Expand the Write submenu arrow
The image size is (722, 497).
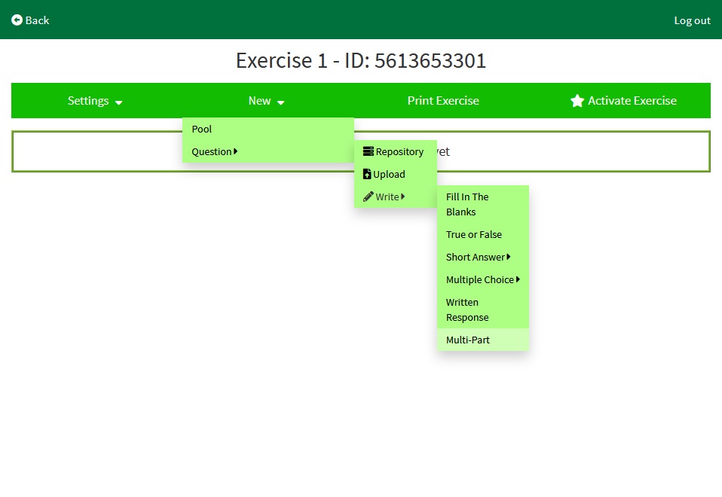[403, 197]
